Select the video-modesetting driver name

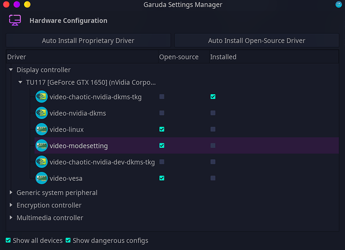pos(78,146)
